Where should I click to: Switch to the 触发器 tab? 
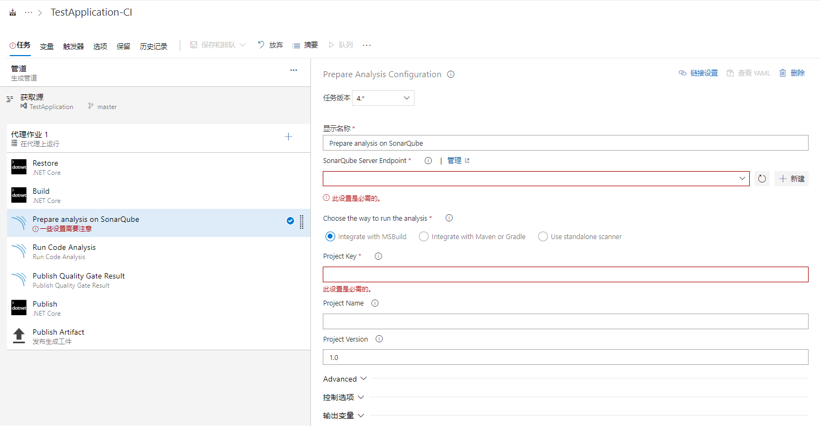73,46
